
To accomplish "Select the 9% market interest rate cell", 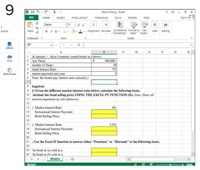I will pos(104,108).
